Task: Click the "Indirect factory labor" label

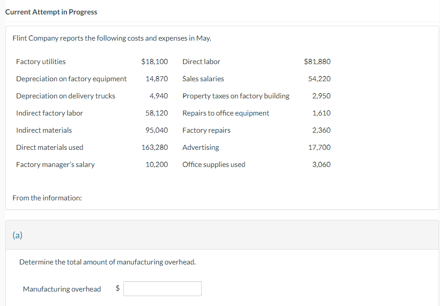Action: tap(49, 113)
